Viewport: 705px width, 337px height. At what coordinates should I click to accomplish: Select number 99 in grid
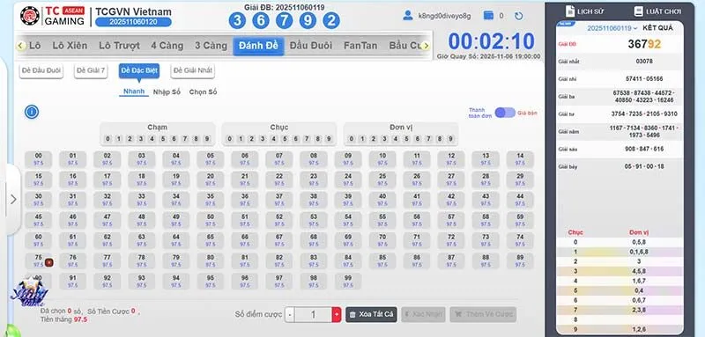click(x=348, y=282)
